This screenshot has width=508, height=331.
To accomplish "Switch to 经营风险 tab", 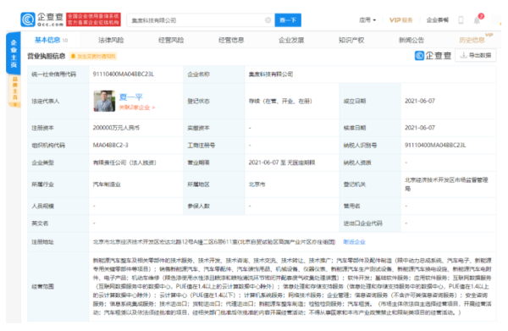I will point(171,40).
